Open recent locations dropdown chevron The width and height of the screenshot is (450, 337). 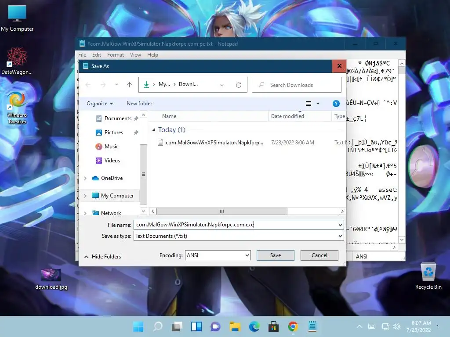click(x=116, y=85)
